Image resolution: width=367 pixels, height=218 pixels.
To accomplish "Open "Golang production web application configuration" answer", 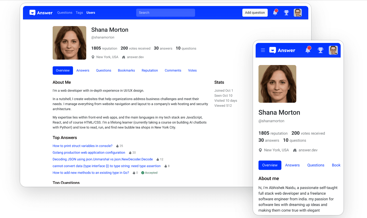I will pos(89,153).
